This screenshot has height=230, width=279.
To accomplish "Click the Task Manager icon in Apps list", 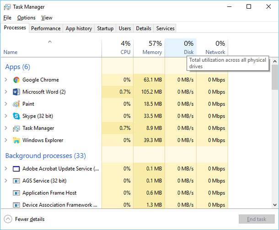I will 16,128.
